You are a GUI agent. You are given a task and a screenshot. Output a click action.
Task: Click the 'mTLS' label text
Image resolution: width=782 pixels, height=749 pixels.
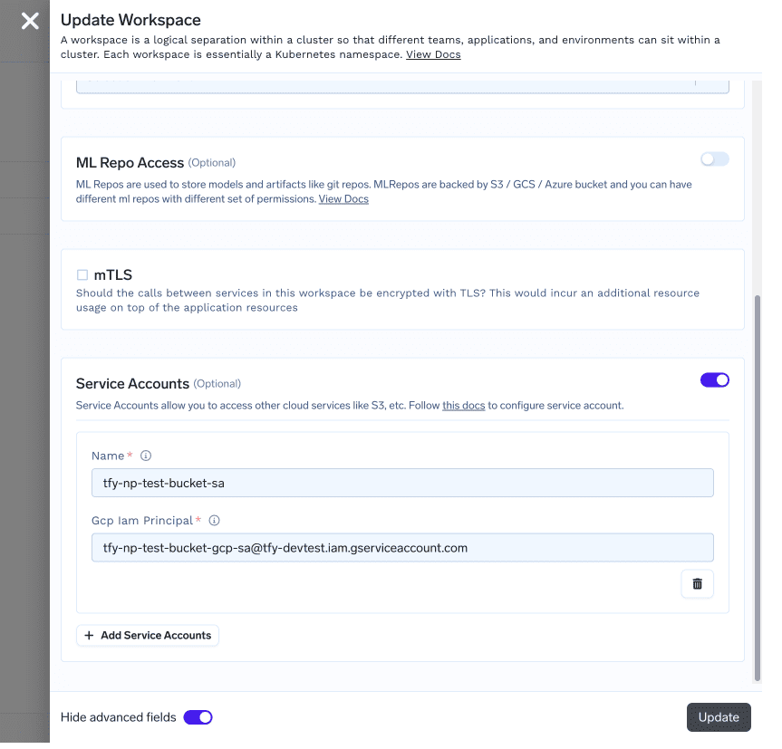113,277
